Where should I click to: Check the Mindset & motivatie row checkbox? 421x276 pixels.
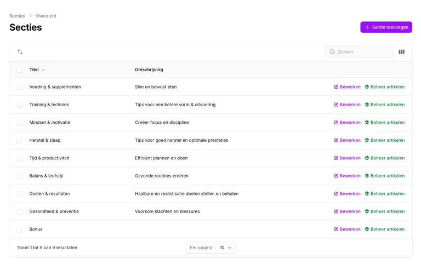[19, 123]
